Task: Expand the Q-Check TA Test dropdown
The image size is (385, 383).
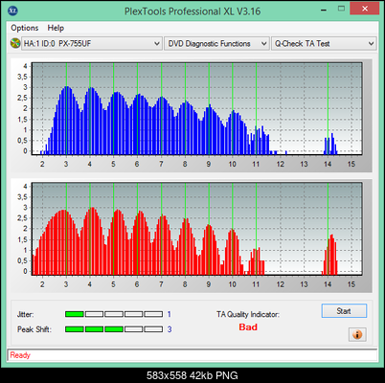Action: tap(324, 43)
